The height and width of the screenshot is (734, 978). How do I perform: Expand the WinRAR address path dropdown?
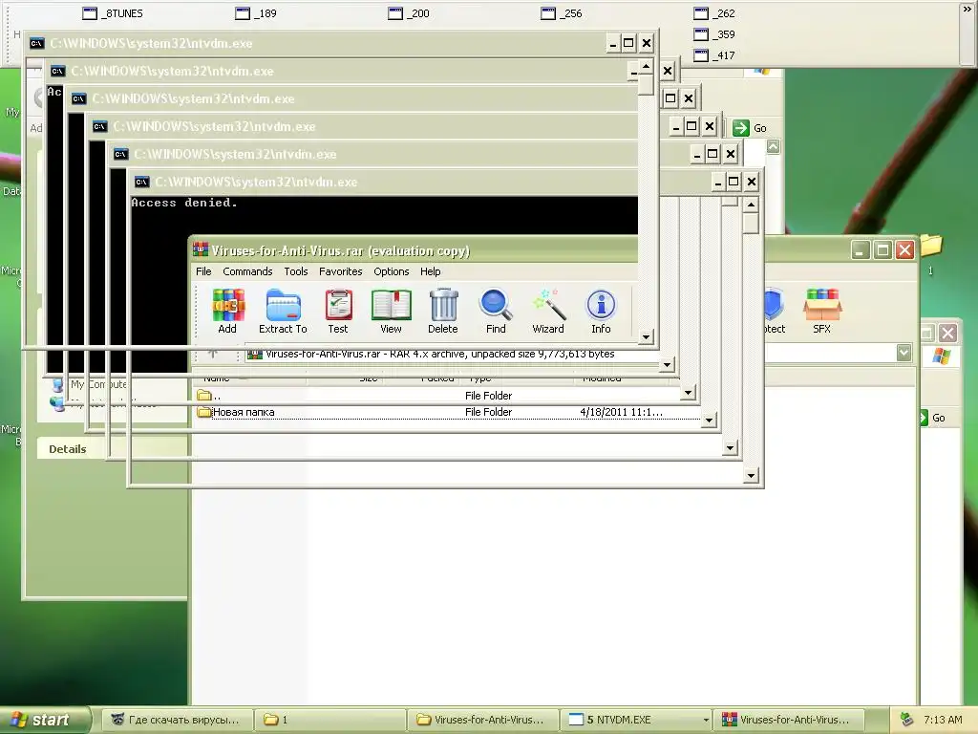point(904,353)
